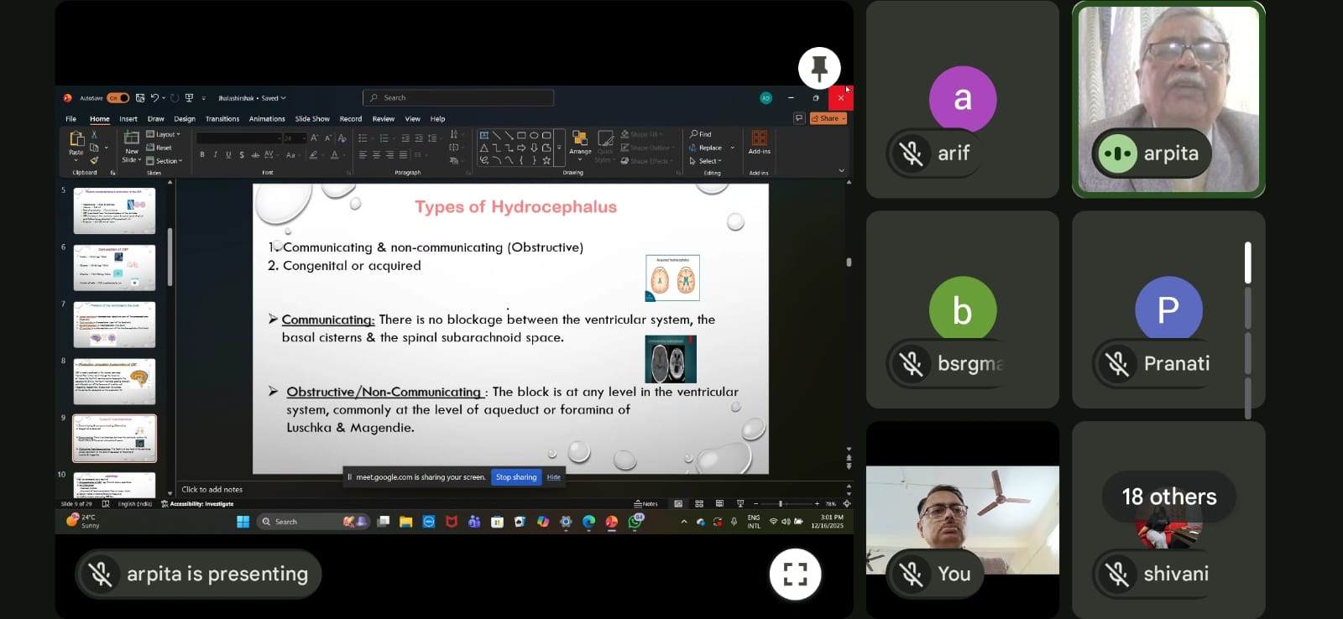Select slide 7 thumbnail in slide panel

(114, 325)
